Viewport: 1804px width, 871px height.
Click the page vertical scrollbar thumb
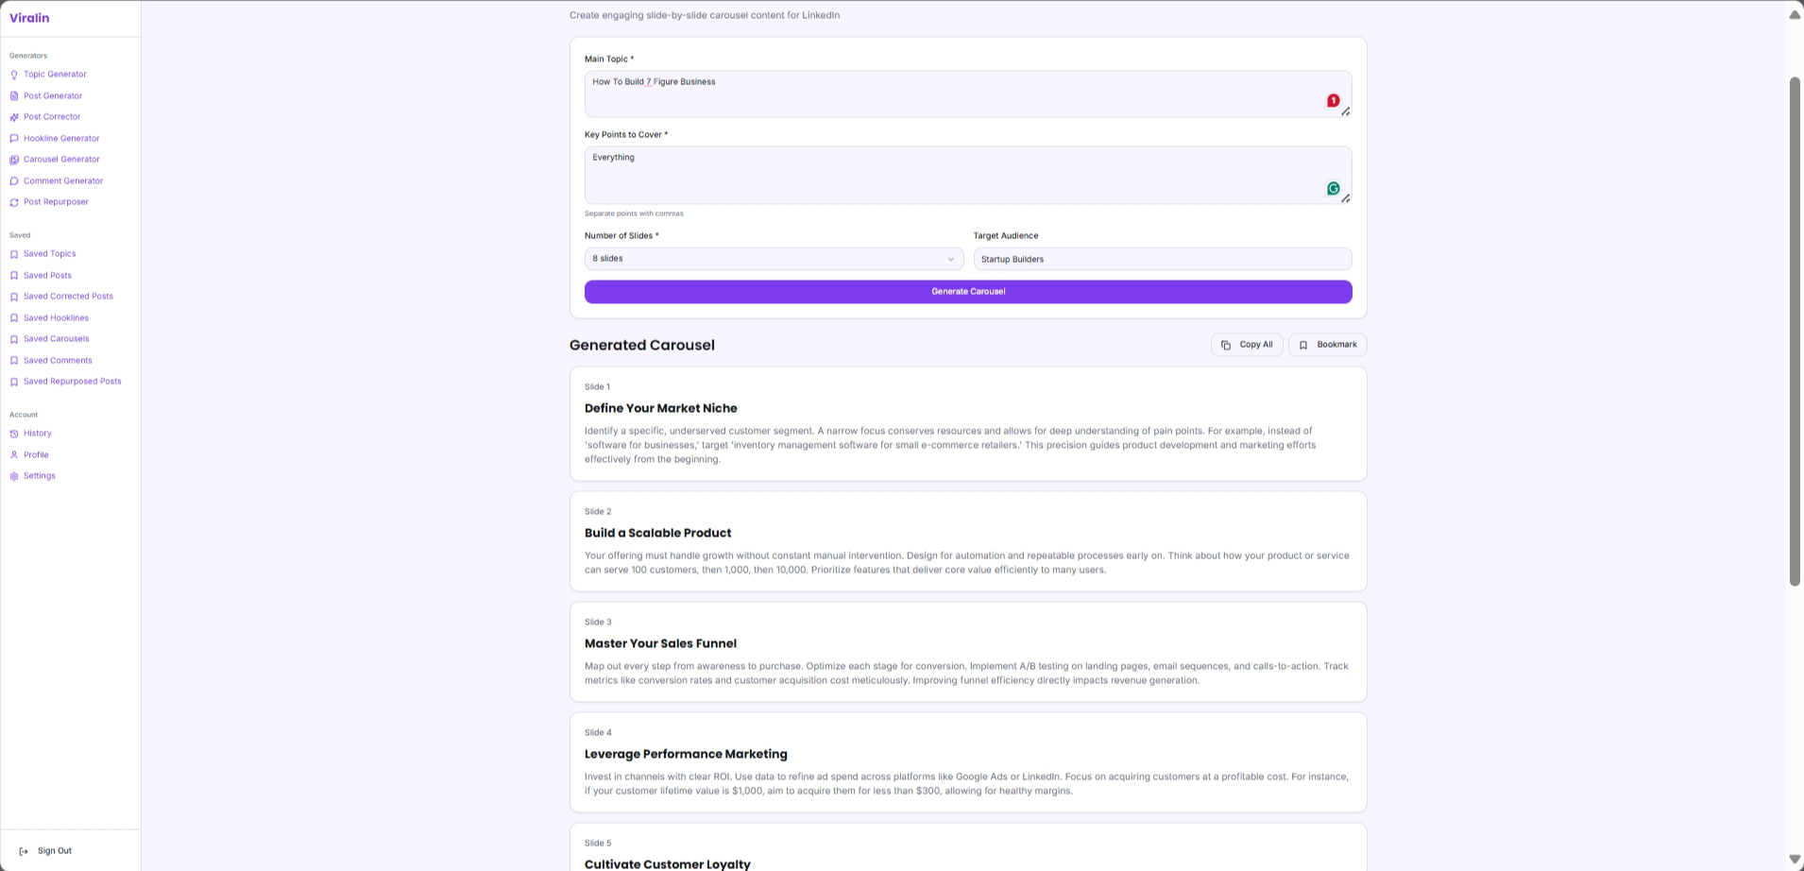tap(1795, 331)
